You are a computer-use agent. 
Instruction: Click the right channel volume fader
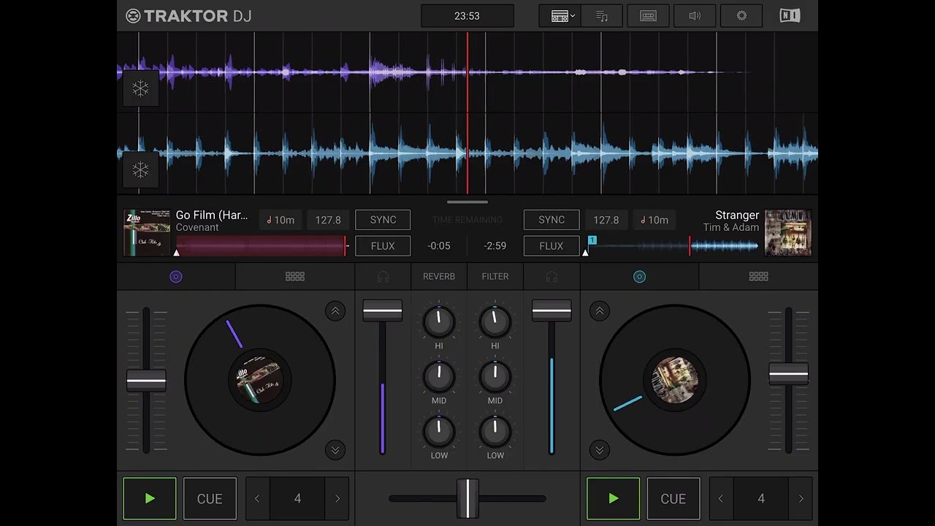click(x=552, y=310)
